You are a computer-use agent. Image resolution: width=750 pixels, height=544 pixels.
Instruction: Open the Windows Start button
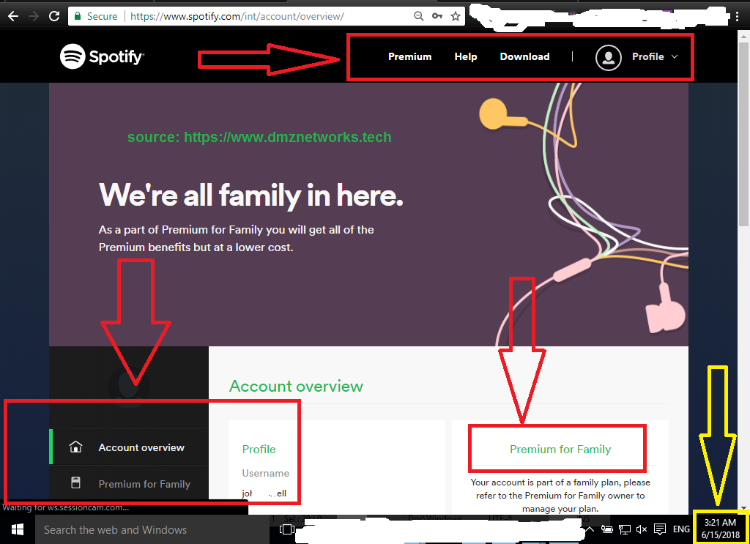[18, 529]
